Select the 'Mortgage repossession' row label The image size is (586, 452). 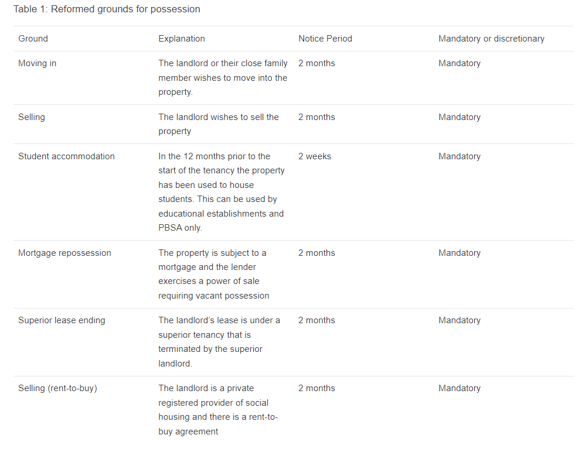click(x=64, y=253)
